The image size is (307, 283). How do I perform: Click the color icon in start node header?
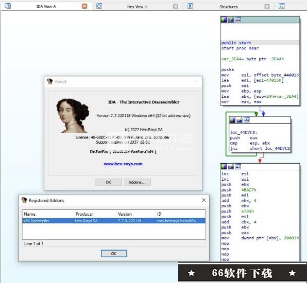click(224, 20)
